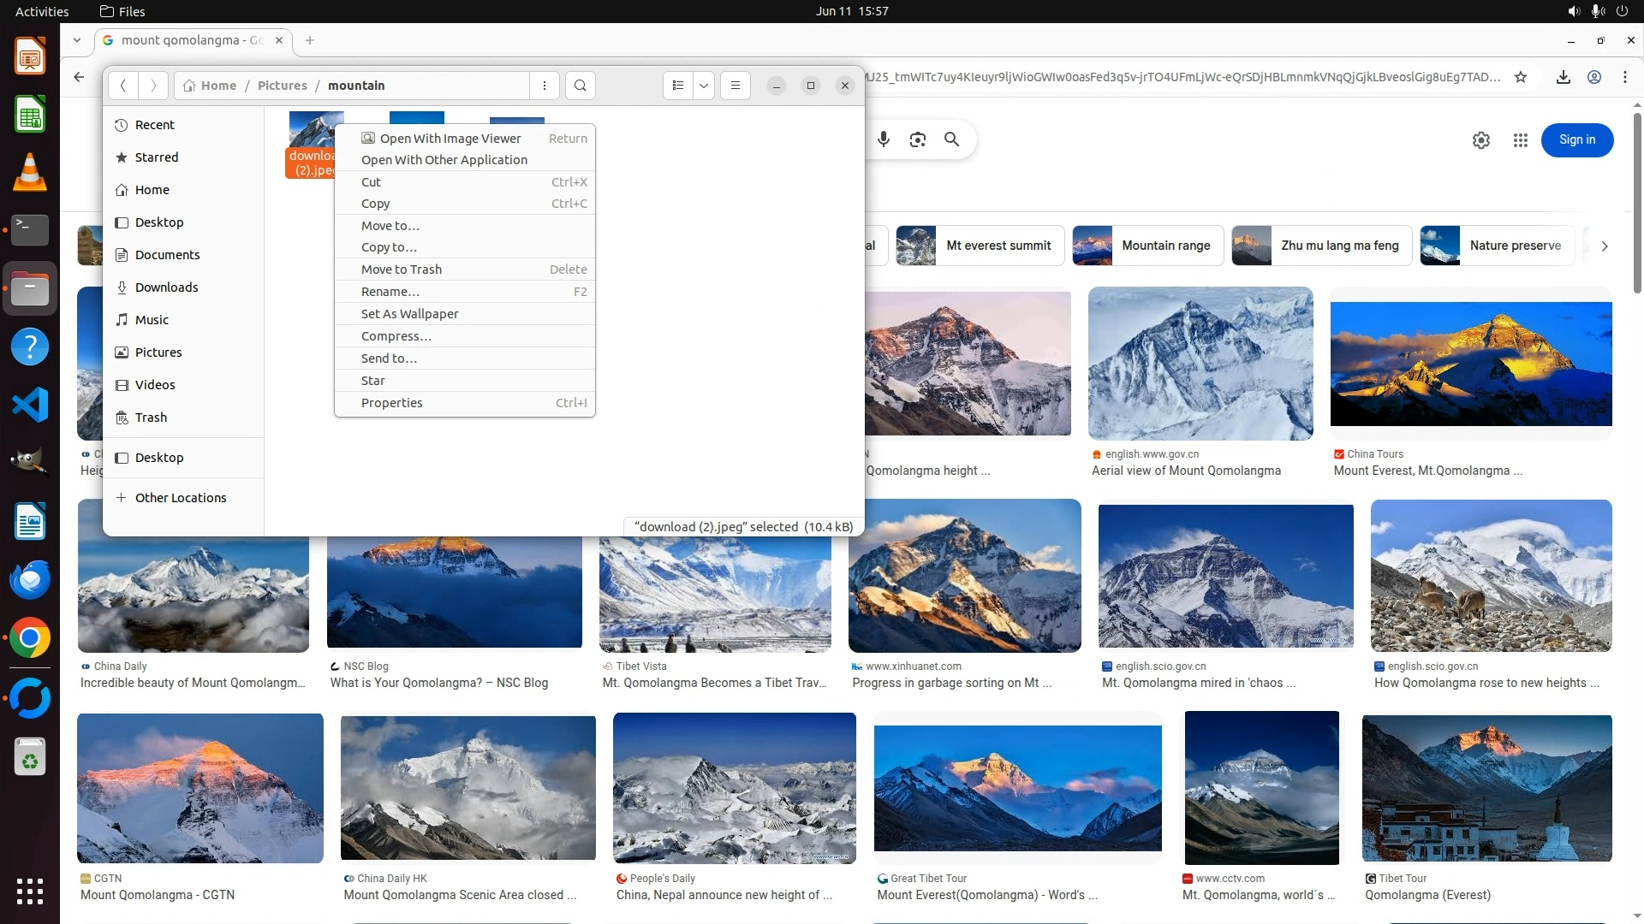Open Aerial view of Mount Qomolangma thumbnail
Image resolution: width=1644 pixels, height=924 pixels.
pyautogui.click(x=1200, y=364)
